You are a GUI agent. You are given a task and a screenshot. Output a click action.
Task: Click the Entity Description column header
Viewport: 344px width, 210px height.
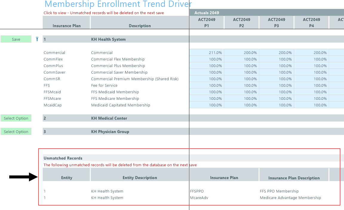[140, 175]
